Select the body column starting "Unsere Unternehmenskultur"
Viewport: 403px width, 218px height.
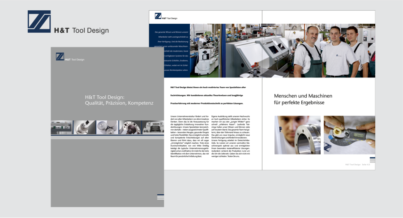coord(190,136)
